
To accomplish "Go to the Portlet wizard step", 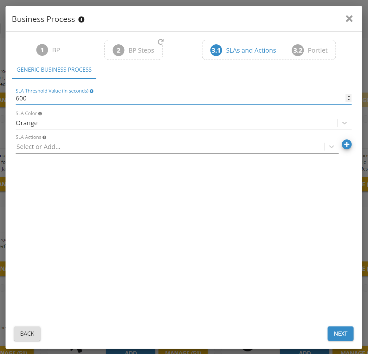I will [x=317, y=50].
